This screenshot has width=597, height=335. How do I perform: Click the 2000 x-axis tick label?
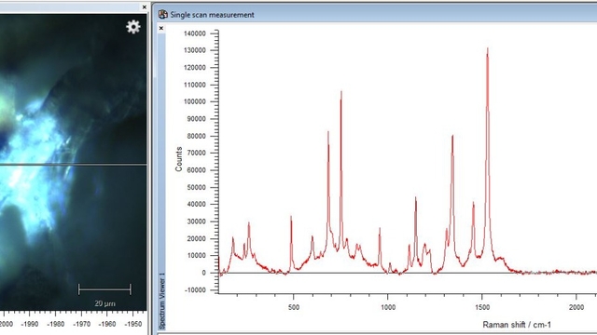pos(576,307)
